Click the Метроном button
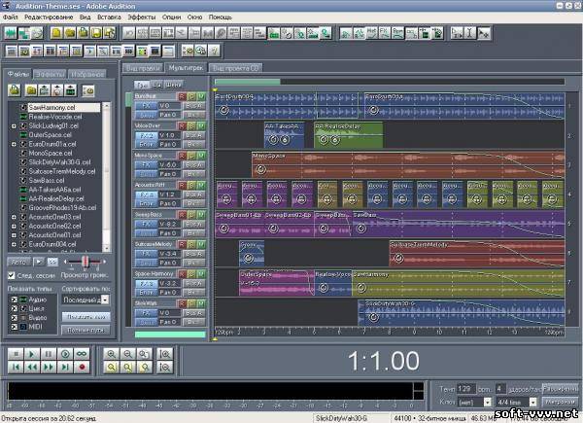 coord(561,402)
